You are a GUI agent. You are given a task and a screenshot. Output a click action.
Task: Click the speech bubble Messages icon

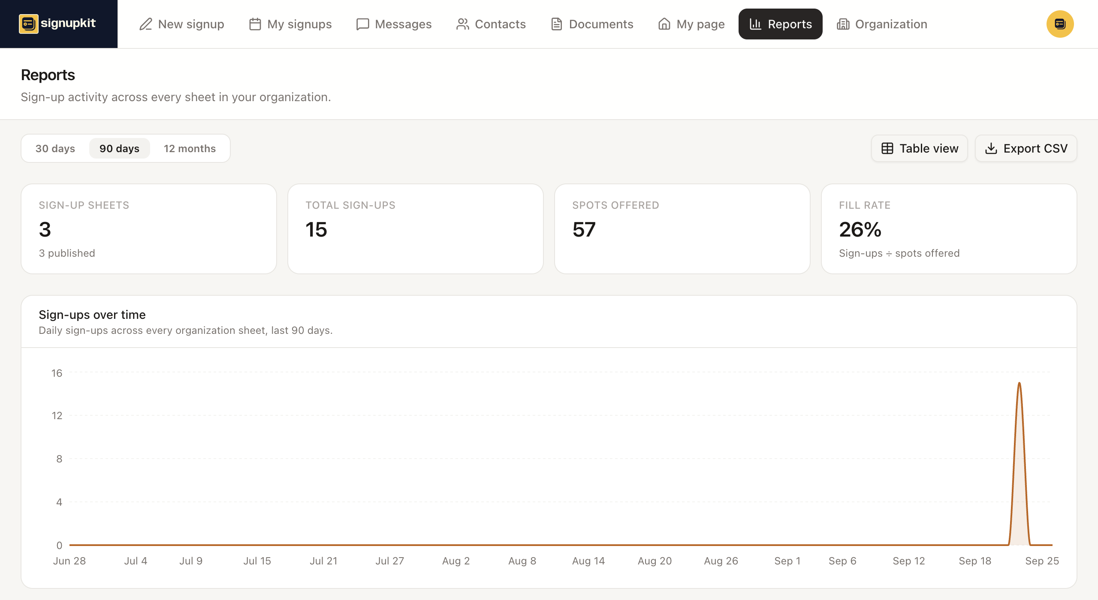pyautogui.click(x=362, y=24)
